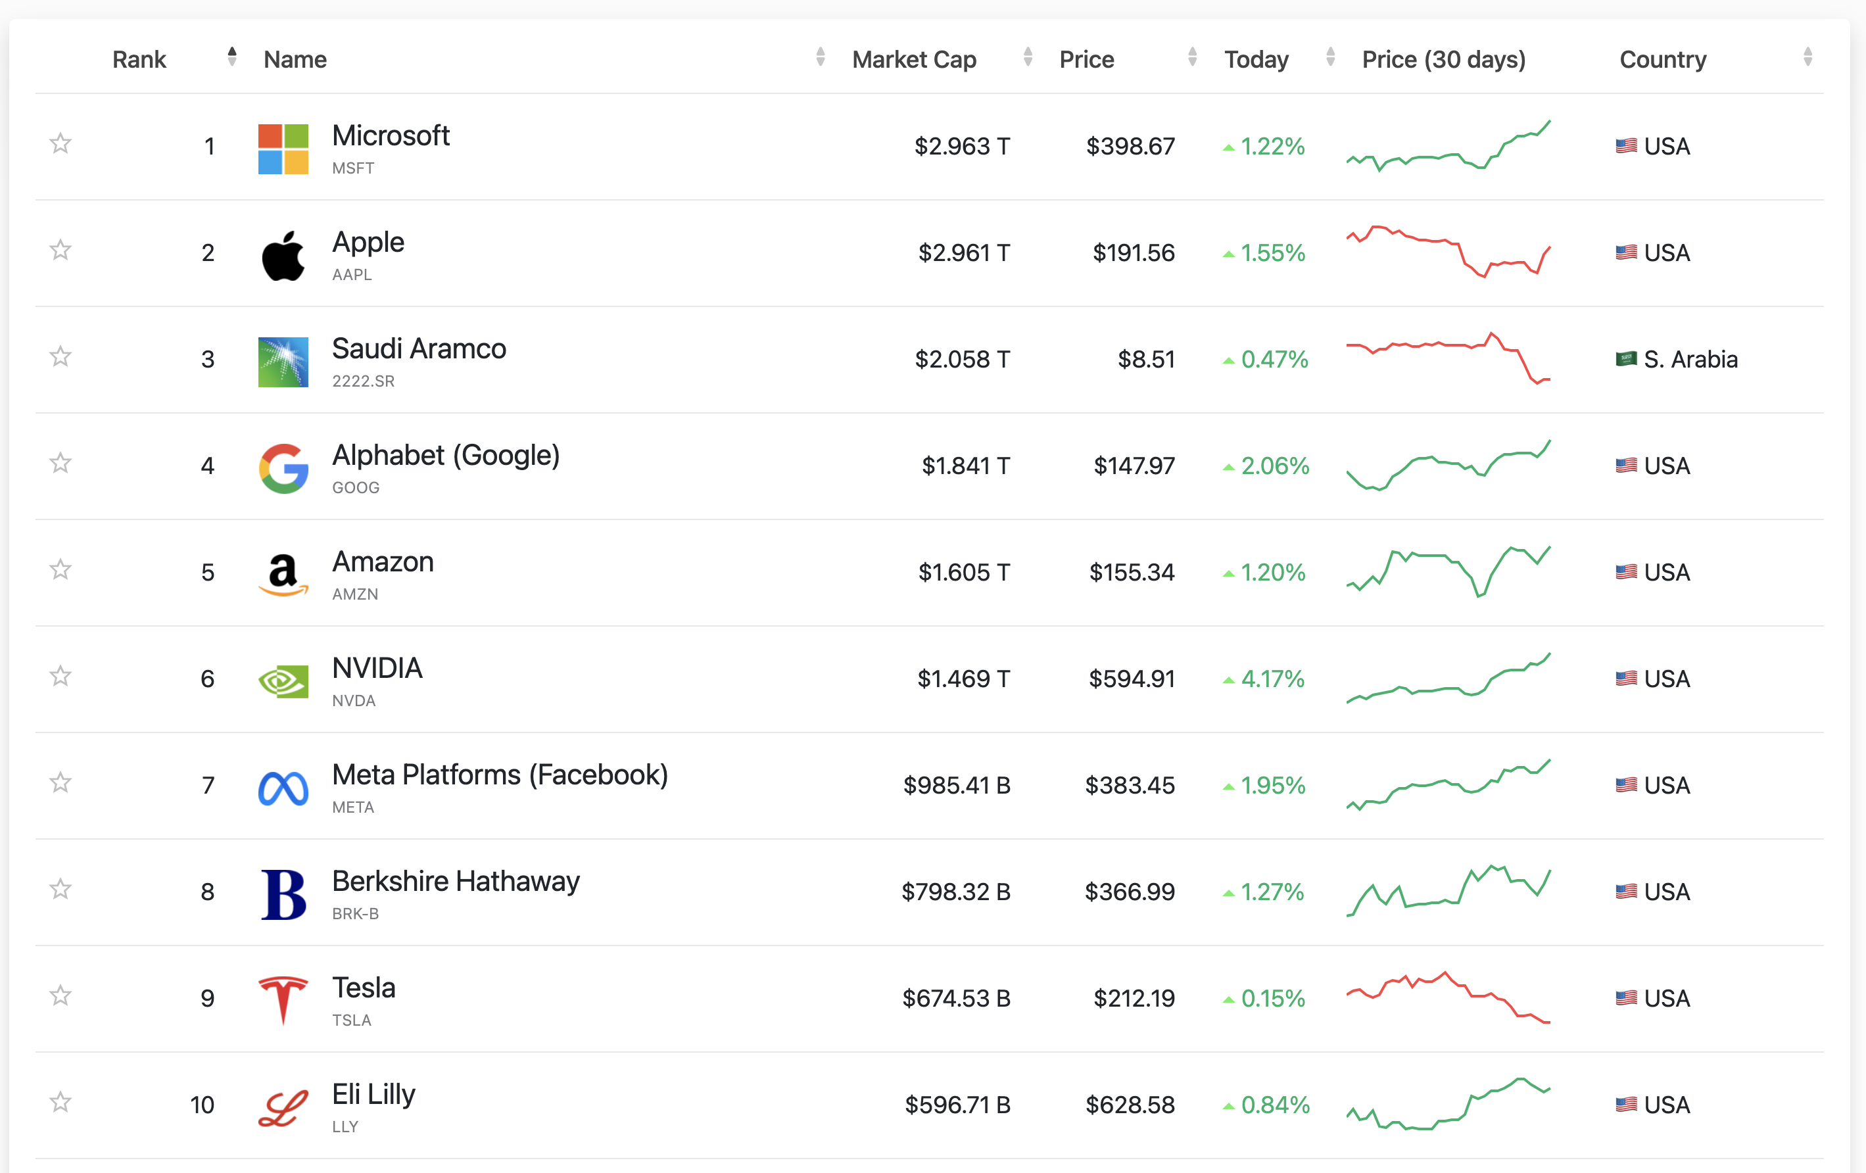Toggle favorite star for Berkshire Hathaway
This screenshot has height=1173, width=1866.
point(60,890)
